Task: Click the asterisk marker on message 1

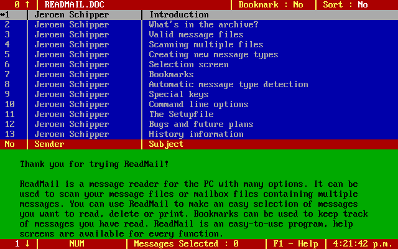Action: [2, 15]
